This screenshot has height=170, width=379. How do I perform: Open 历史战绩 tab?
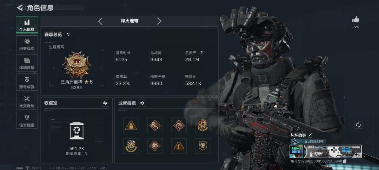pyautogui.click(x=27, y=44)
